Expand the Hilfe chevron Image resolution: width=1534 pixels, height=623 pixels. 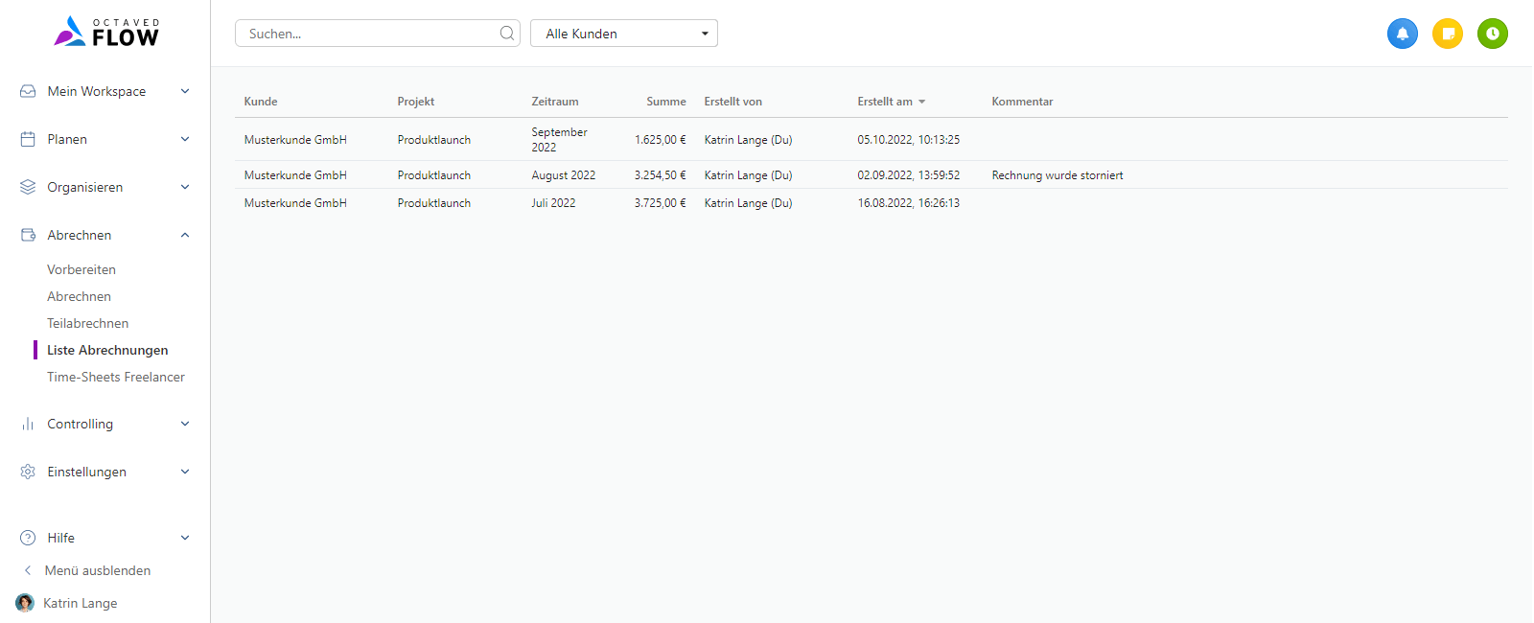coord(185,538)
